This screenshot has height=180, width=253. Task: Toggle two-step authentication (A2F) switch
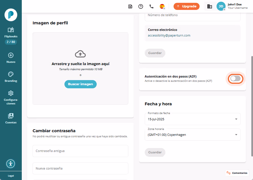[x=235, y=79]
